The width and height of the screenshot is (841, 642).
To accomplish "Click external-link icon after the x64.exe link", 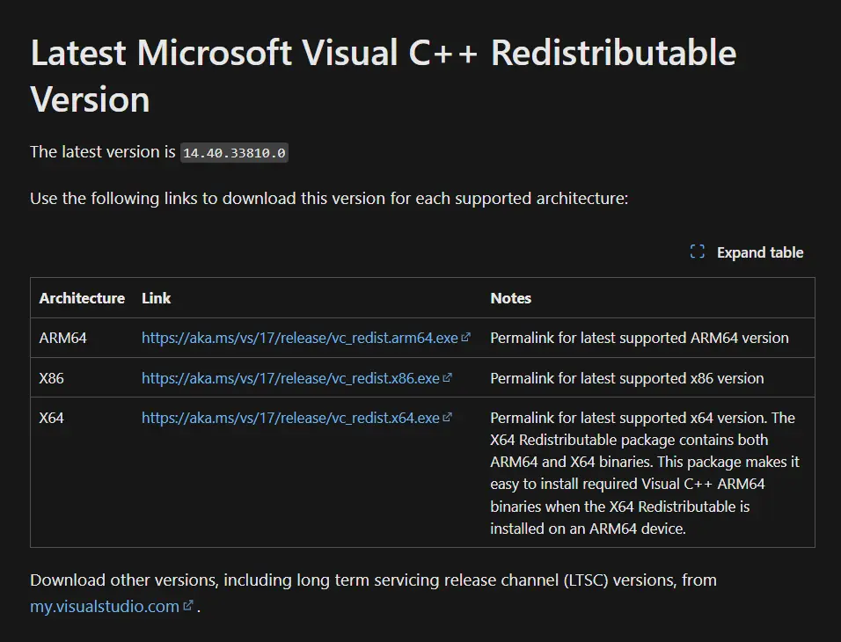I will (x=447, y=417).
